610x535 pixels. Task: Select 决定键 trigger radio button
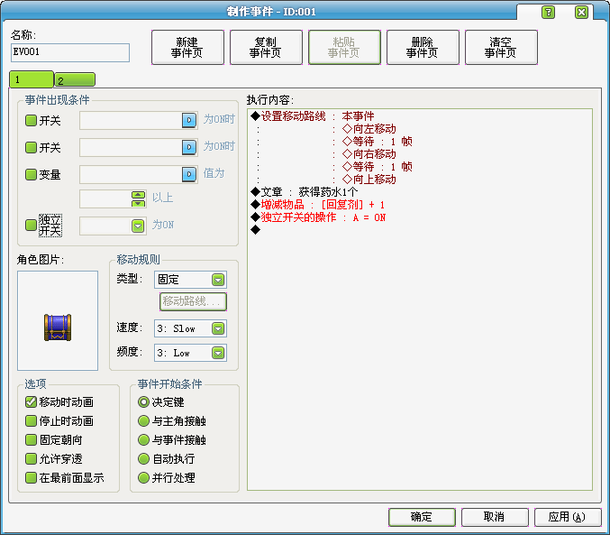coord(143,401)
